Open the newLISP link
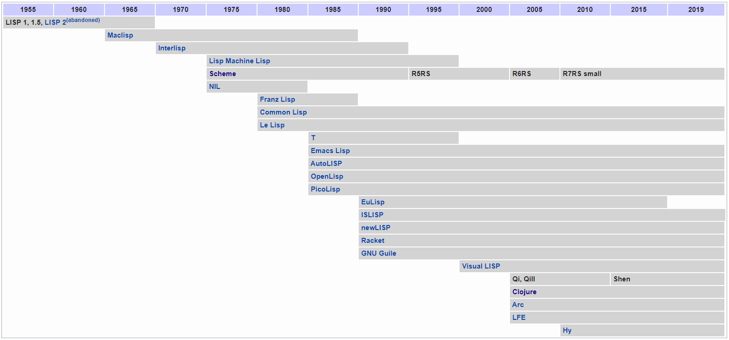The image size is (729, 340). point(376,228)
